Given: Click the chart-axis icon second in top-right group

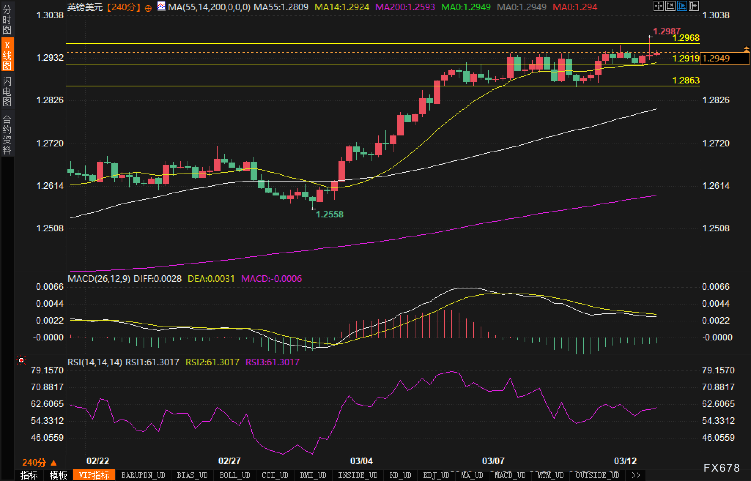Looking at the screenshot, I should (670, 5).
